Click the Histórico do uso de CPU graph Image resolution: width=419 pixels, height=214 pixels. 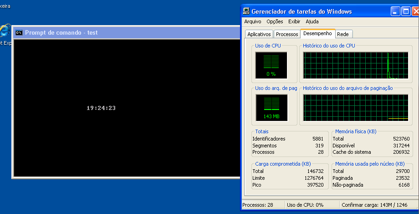pos(355,65)
